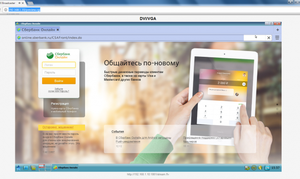The width and height of the screenshot is (300, 179).
Task: Click the globe favicon on the inner tab
Action: [19, 30]
